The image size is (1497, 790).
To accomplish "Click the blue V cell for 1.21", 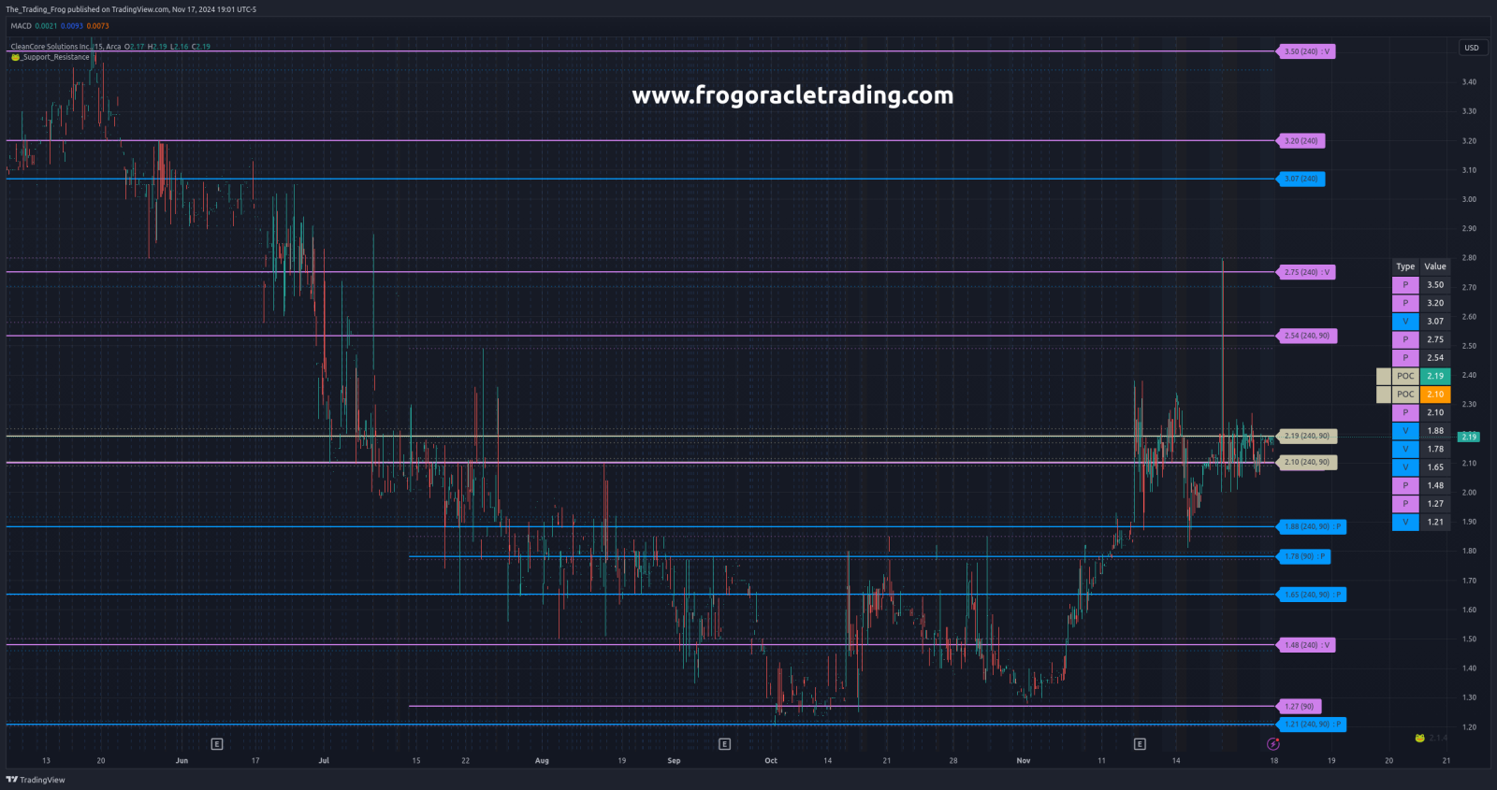I will (1405, 522).
